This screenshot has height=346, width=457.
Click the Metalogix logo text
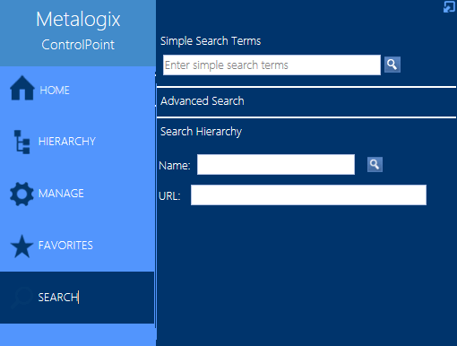(x=78, y=20)
